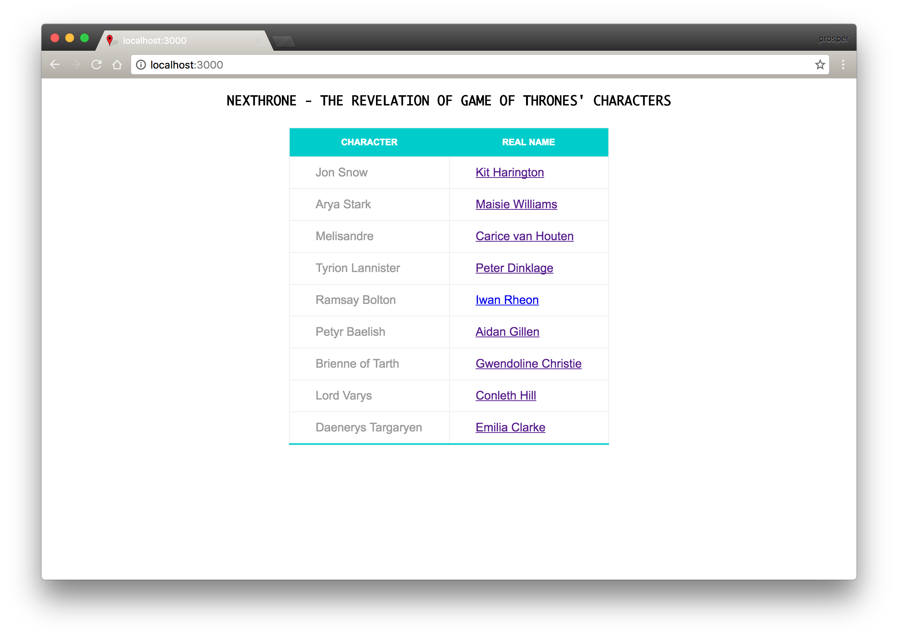This screenshot has height=639, width=898.
Task: Follow the Carice van Houten link
Action: (x=524, y=236)
